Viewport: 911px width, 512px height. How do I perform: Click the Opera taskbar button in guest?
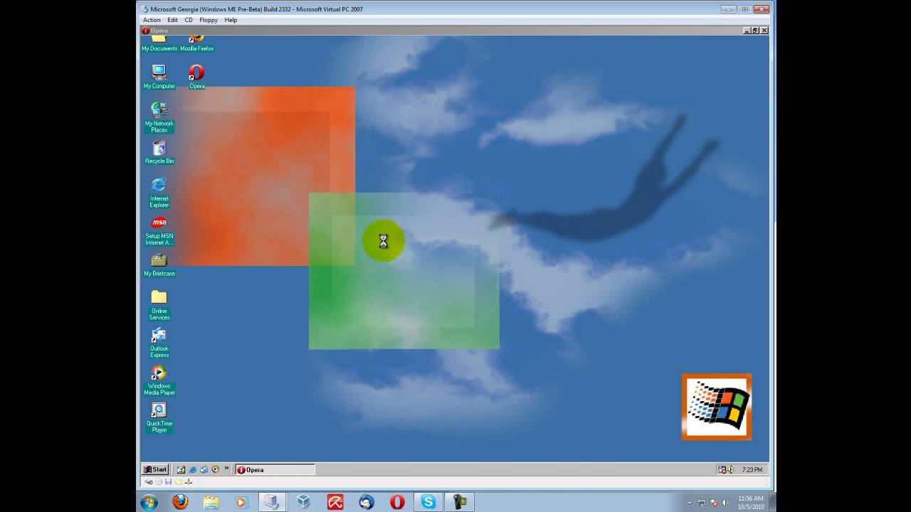click(x=274, y=469)
